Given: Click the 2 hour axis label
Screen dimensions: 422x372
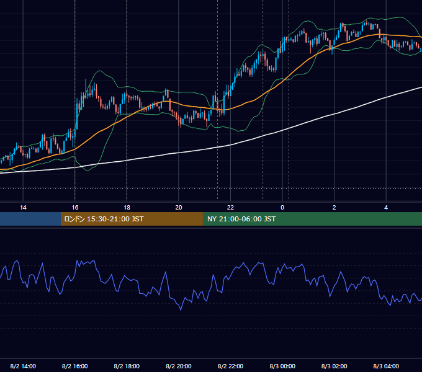Looking at the screenshot, I should click(x=334, y=208).
